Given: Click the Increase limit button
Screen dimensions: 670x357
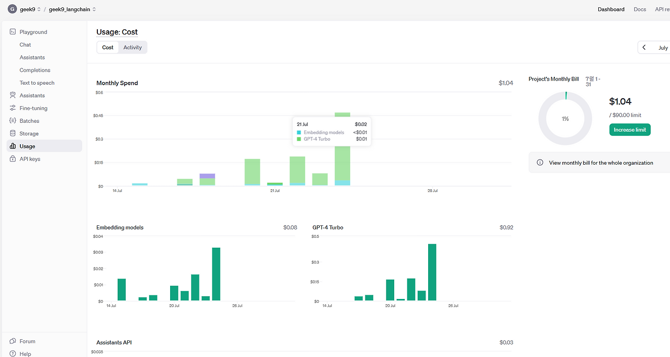Looking at the screenshot, I should point(630,130).
